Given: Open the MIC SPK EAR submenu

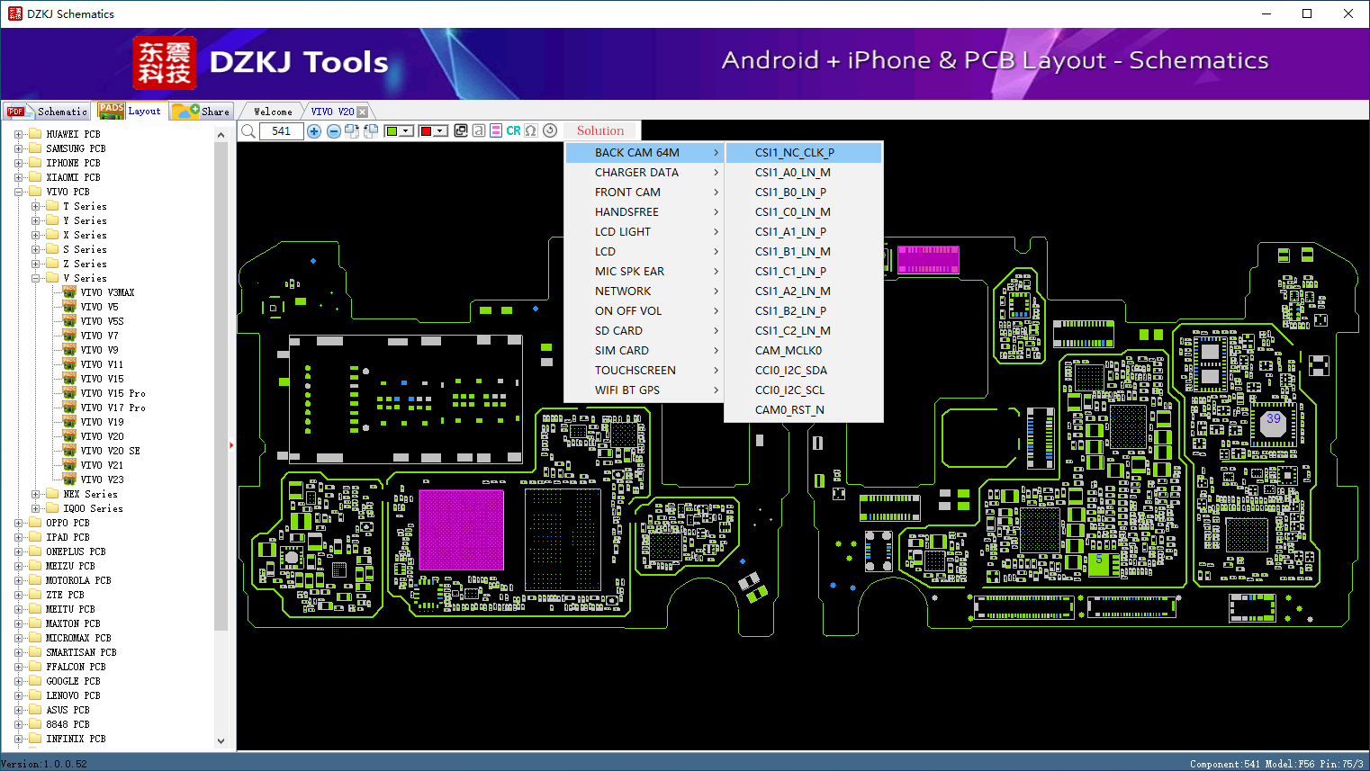Looking at the screenshot, I should 644,272.
